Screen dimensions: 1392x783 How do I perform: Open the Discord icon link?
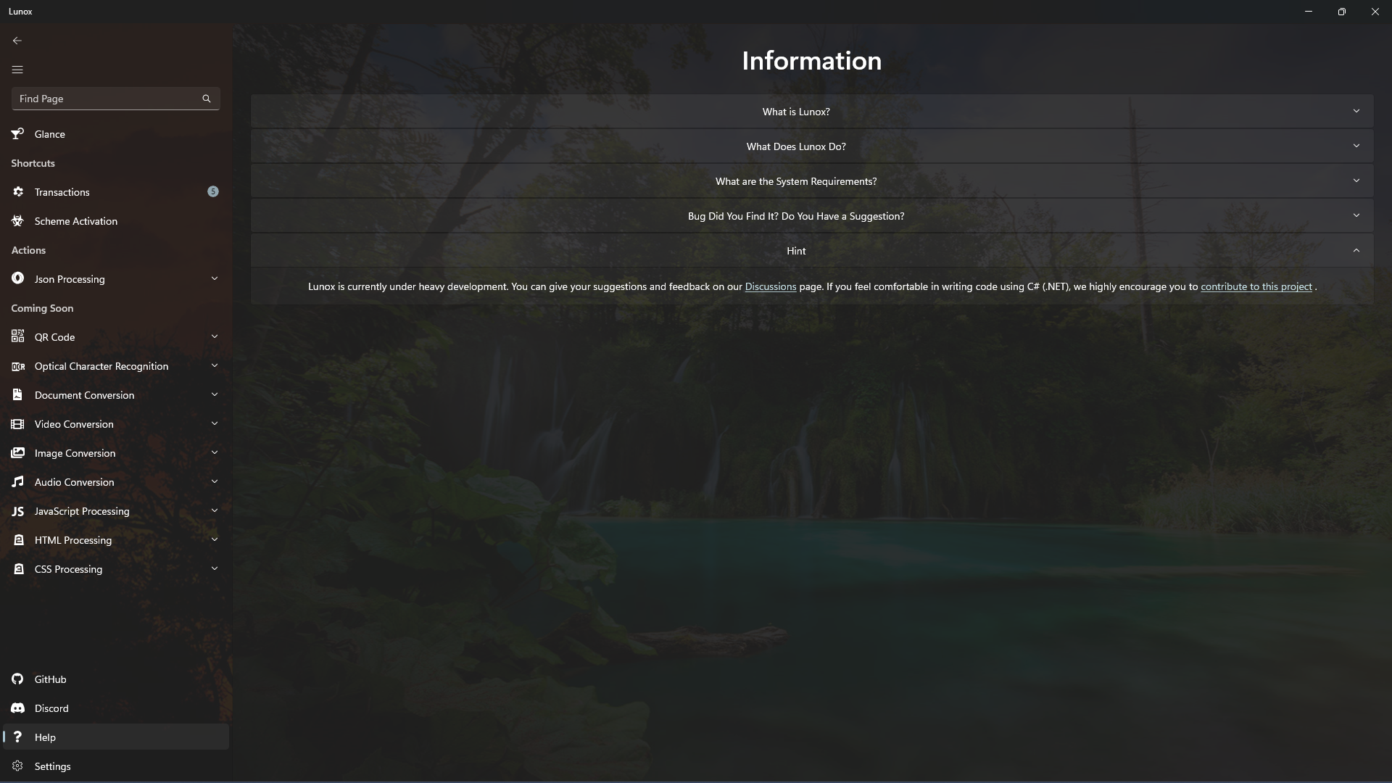17,708
